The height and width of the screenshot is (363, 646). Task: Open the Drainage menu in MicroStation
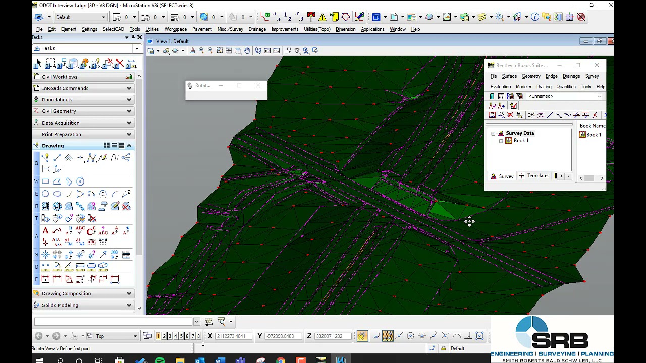[257, 29]
